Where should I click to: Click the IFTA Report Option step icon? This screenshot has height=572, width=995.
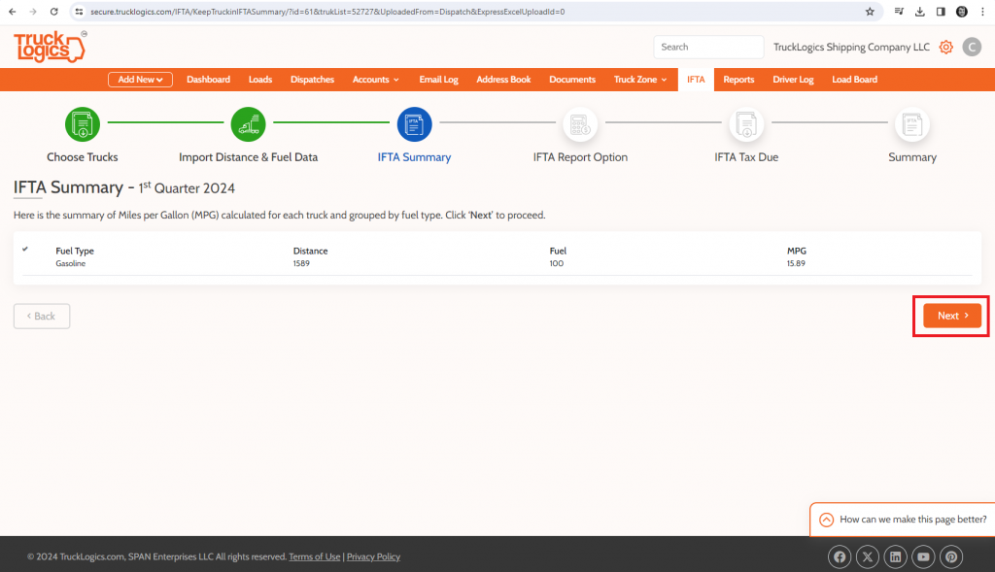(x=580, y=124)
